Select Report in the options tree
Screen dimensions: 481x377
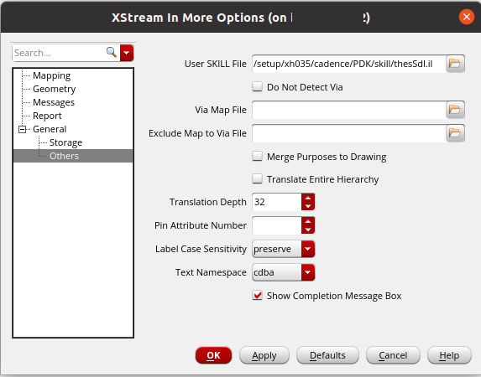(47, 116)
